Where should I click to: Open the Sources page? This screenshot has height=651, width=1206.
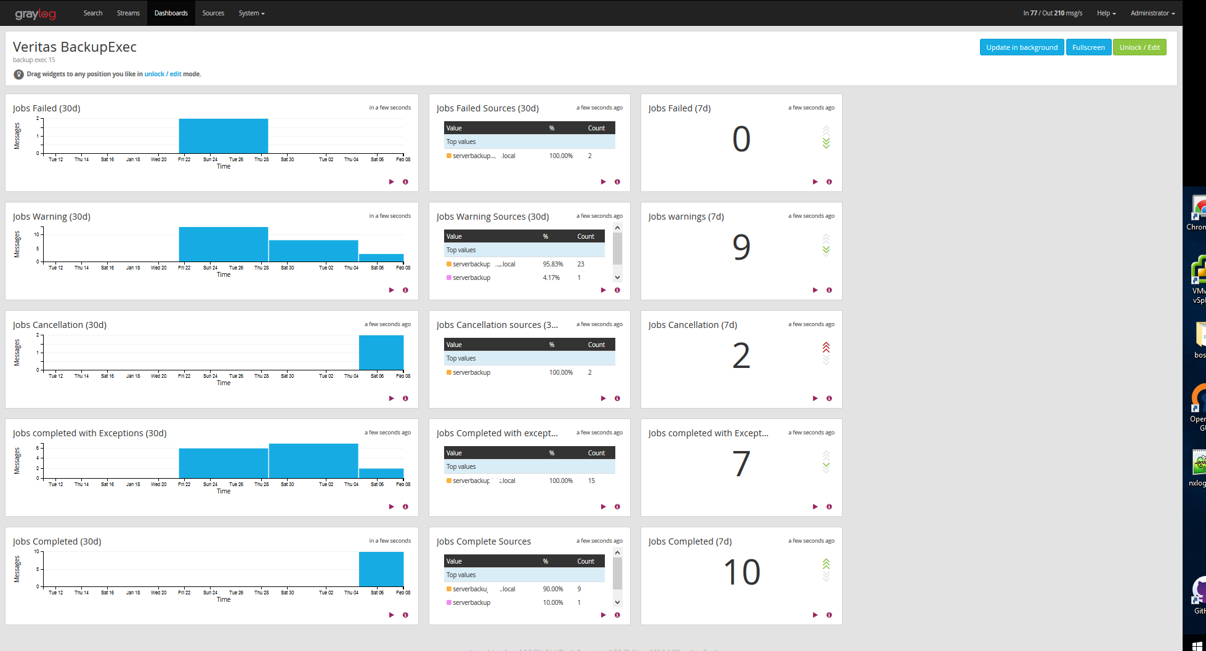pyautogui.click(x=213, y=13)
